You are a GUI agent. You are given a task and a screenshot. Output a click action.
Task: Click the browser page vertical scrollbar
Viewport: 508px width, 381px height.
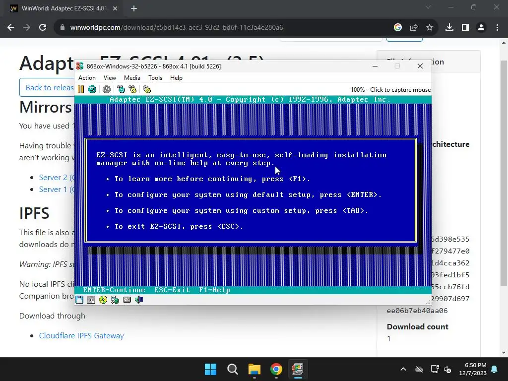pos(503,173)
